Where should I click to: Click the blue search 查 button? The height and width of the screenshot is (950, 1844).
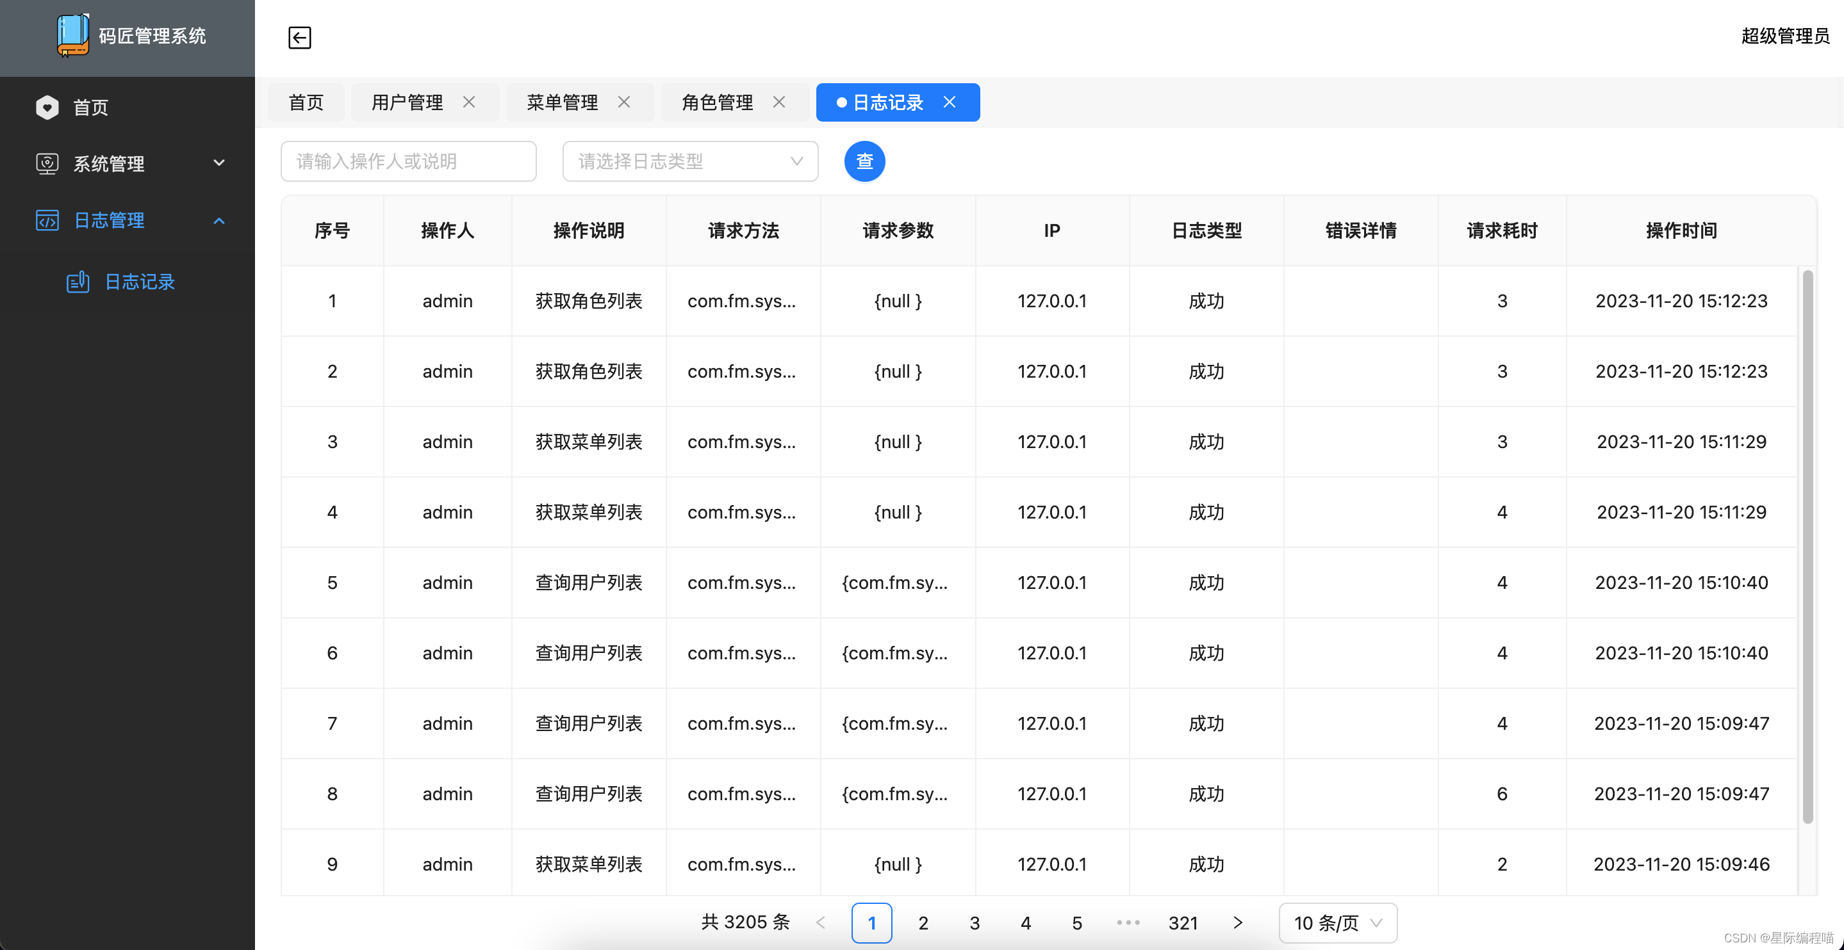[864, 162]
